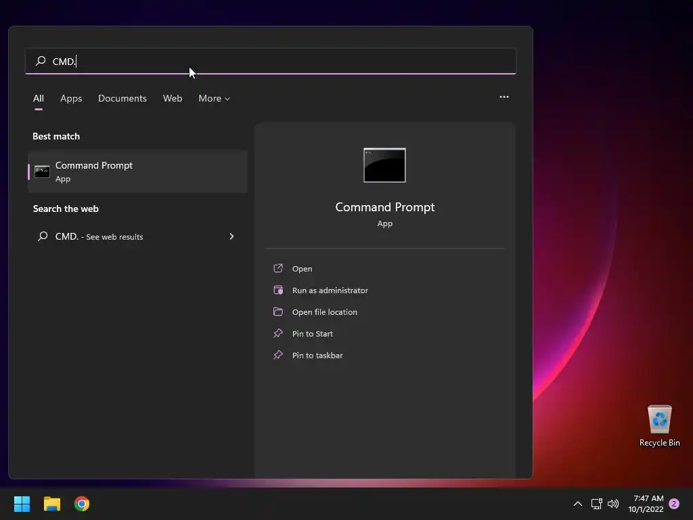This screenshot has height=520, width=693.
Task: Open the notification badge showing 2
Action: click(x=674, y=504)
